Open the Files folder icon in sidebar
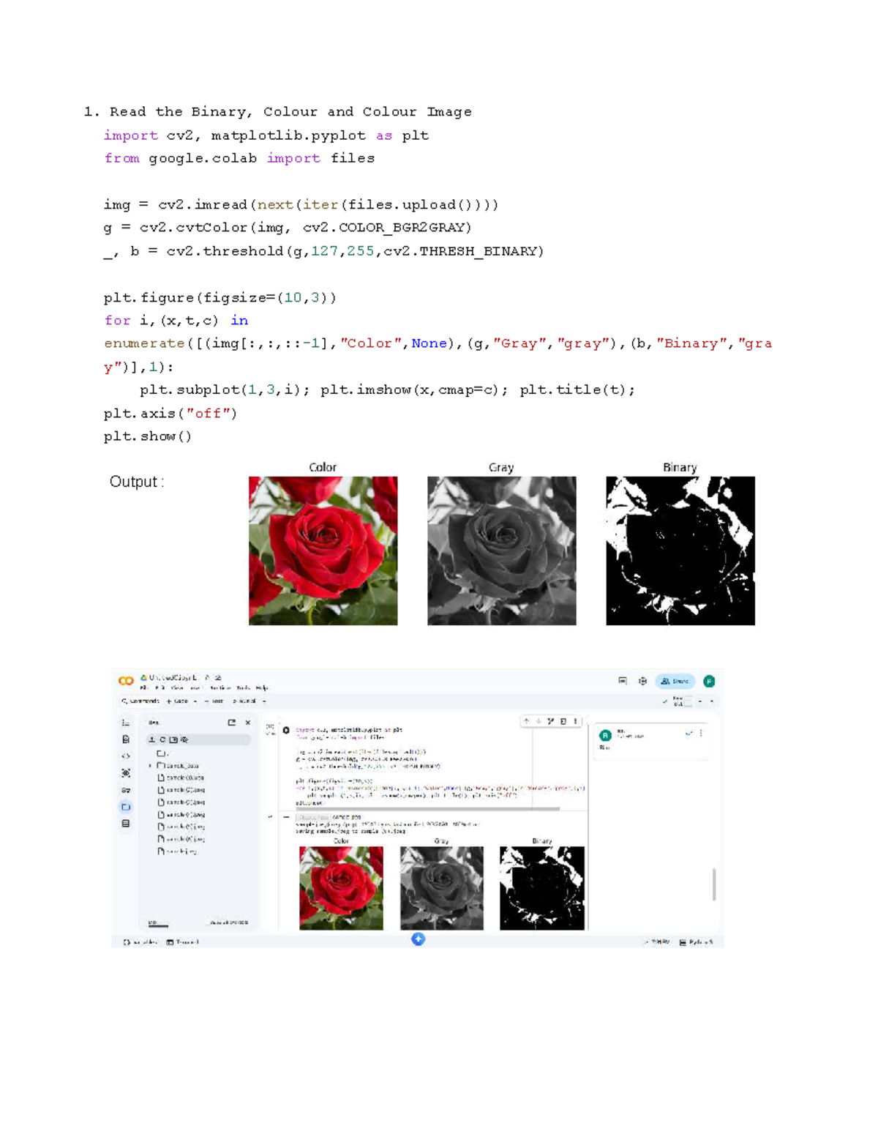The image size is (878, 1137). 126,807
